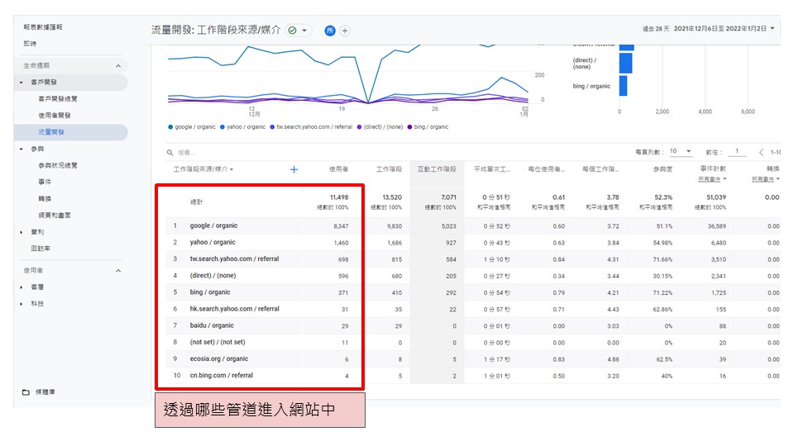Toggle tw.search.yahoo.com / referral legend series
Viewport: 794px width, 446px height.
point(311,127)
